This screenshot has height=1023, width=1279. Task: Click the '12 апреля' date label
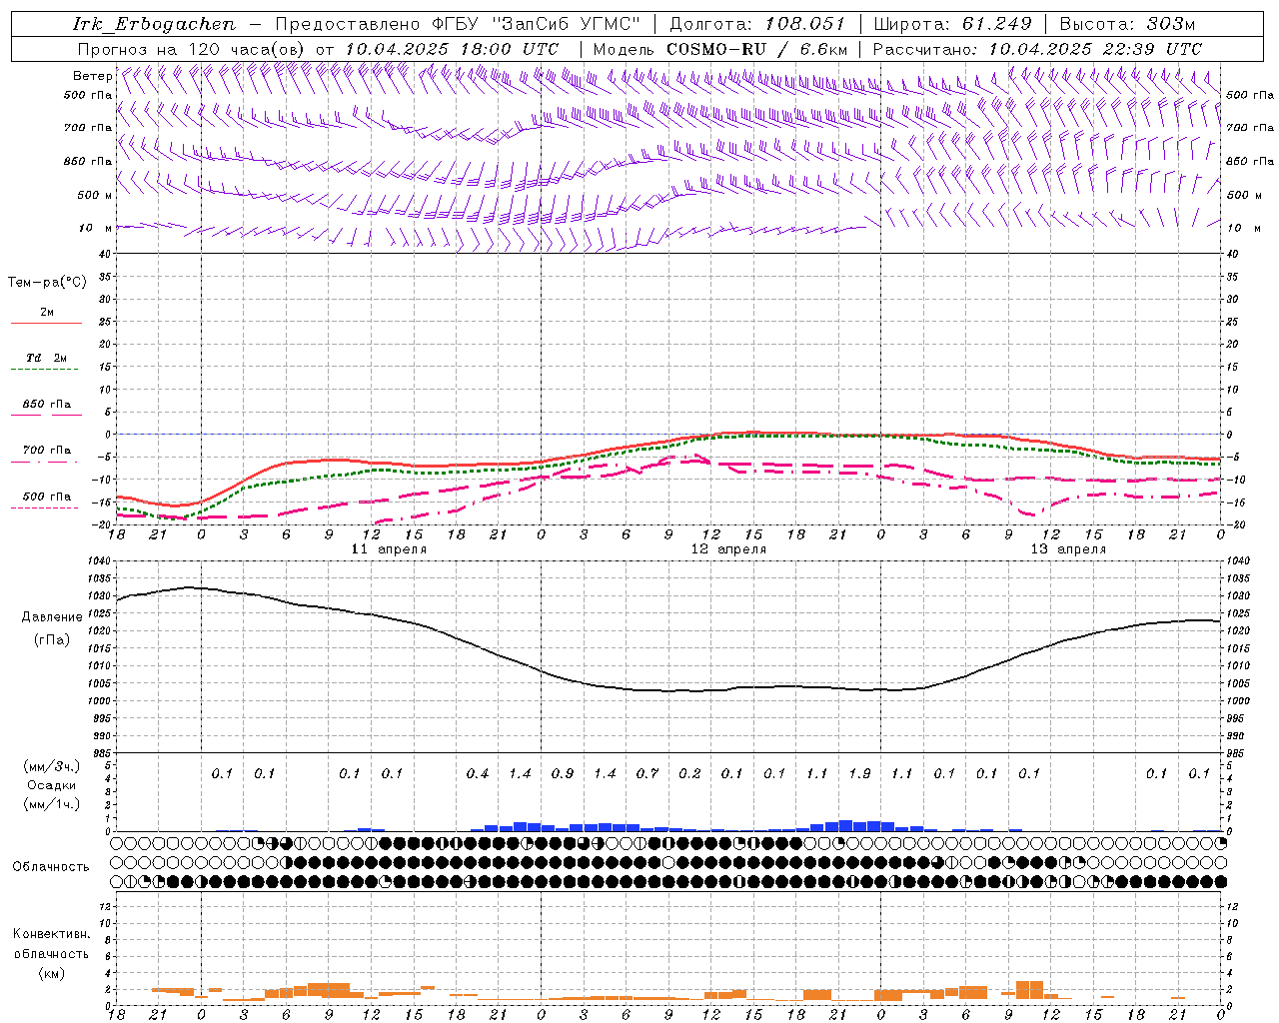coord(728,549)
